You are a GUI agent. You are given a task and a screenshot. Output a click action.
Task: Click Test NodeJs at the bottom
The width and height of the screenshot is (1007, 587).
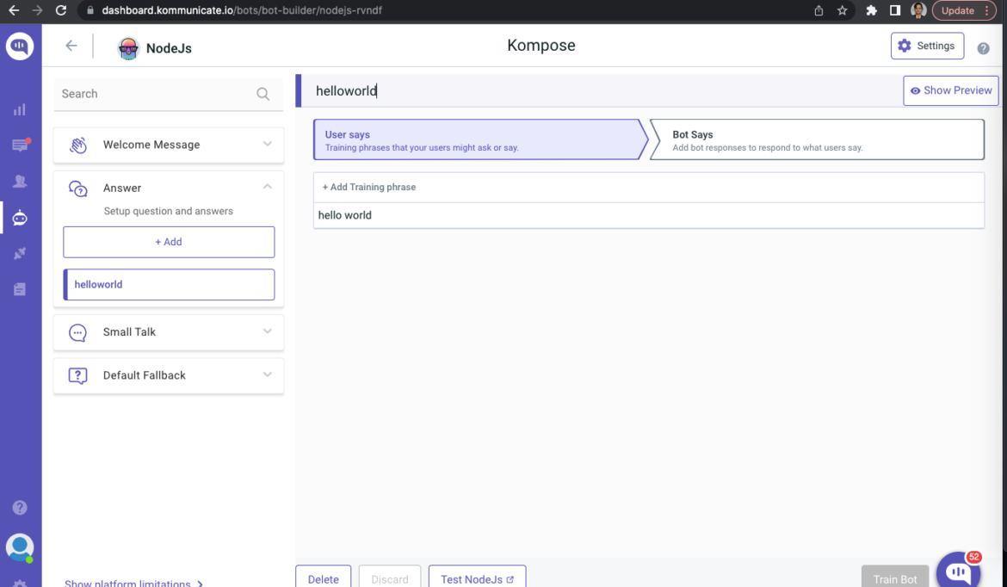coord(477,578)
